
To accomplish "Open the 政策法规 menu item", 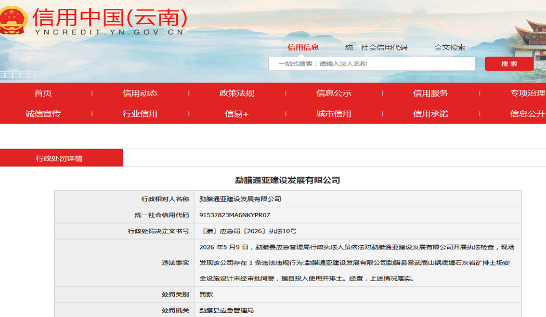I will point(237,93).
